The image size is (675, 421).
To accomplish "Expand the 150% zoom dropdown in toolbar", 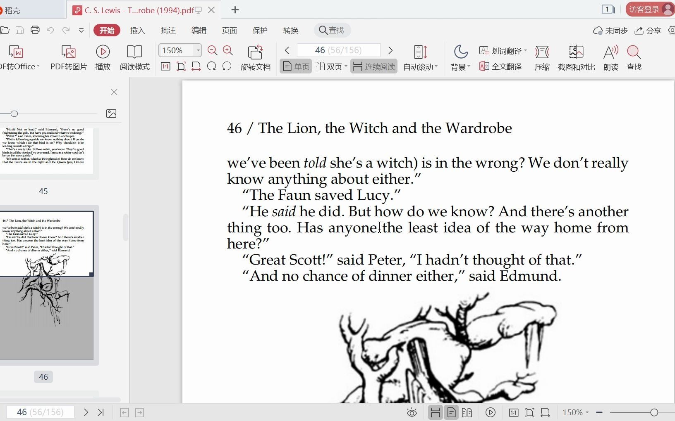I will point(198,50).
